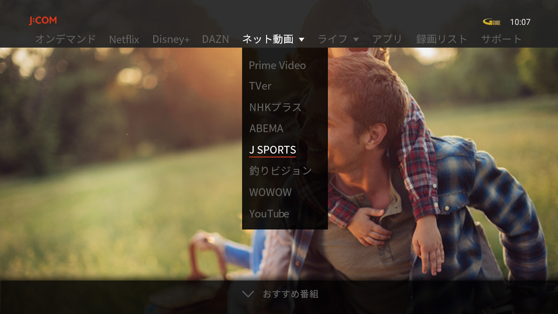Open the ライフ menu label
The image size is (558, 314).
point(333,39)
